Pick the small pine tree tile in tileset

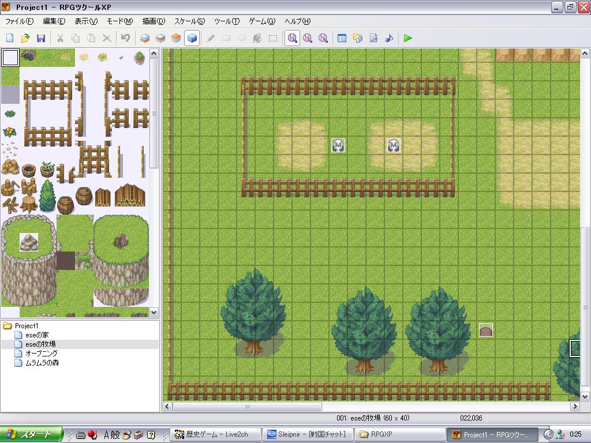tap(47, 196)
